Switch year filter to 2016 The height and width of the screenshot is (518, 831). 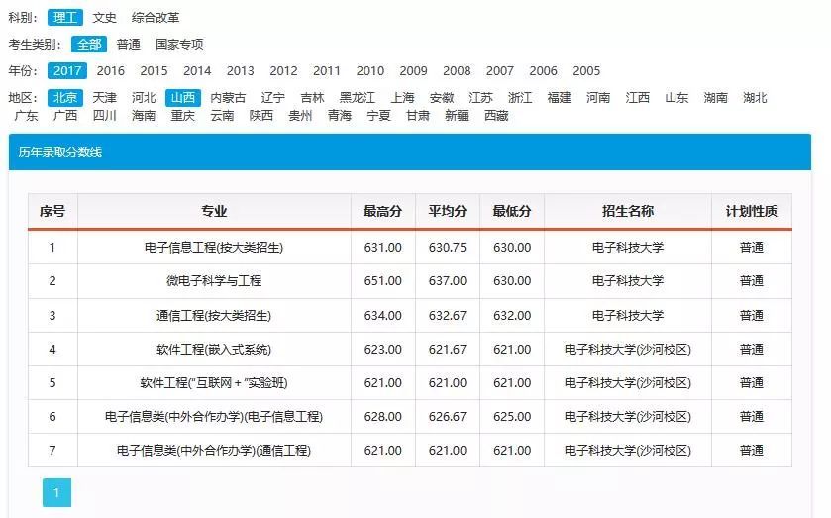click(x=110, y=71)
